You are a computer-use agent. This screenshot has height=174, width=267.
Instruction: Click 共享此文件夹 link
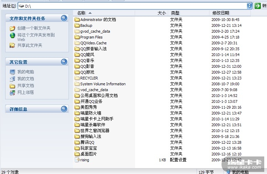[30, 45]
